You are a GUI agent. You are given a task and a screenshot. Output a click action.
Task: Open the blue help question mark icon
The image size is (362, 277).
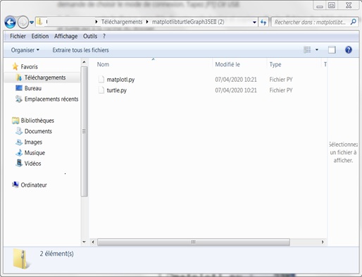tap(349, 50)
